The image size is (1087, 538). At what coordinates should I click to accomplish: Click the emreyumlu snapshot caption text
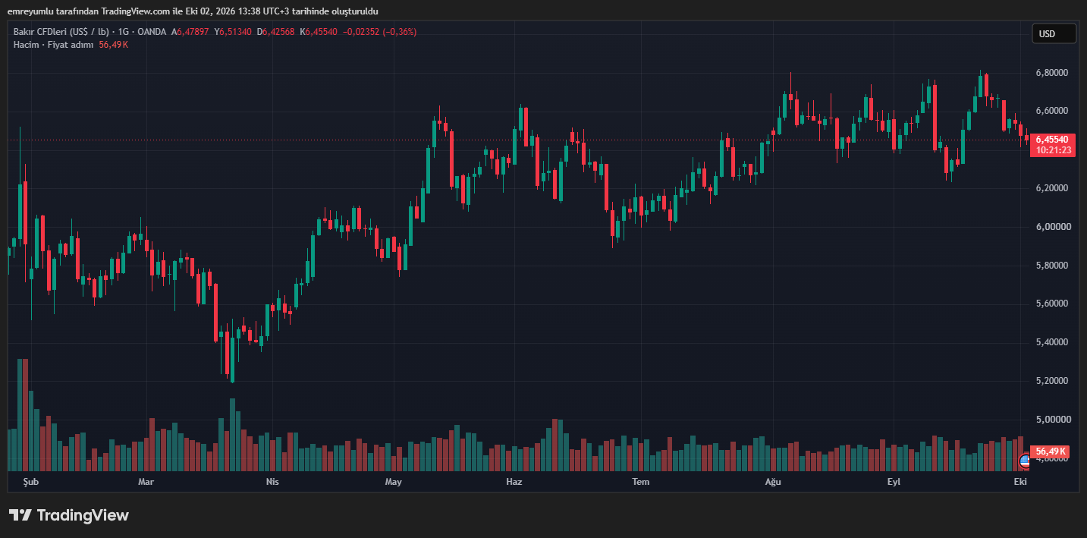coord(193,11)
